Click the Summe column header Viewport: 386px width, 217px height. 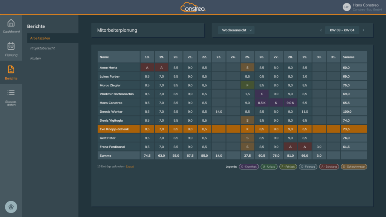pyautogui.click(x=354, y=57)
